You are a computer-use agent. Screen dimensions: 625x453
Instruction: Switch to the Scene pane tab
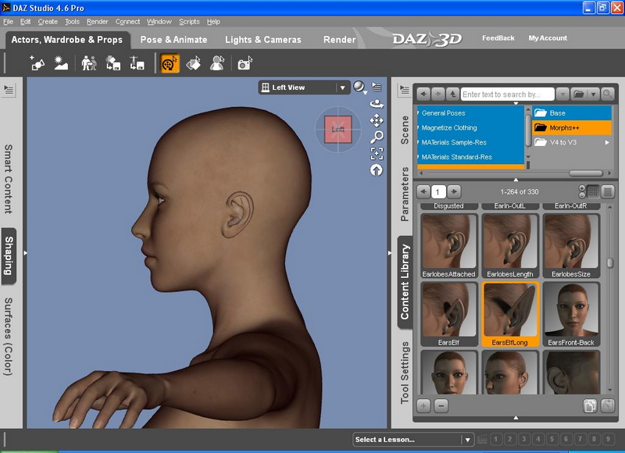pyautogui.click(x=405, y=130)
